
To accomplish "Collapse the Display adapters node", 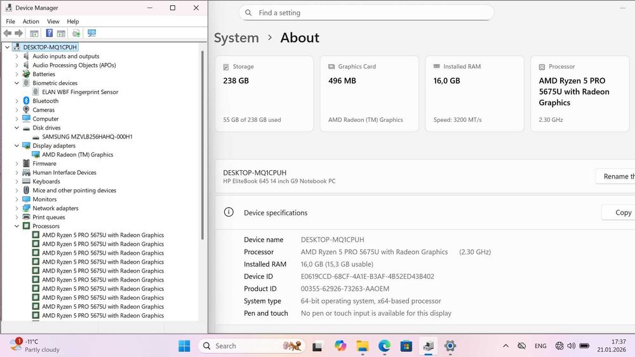I will click(17, 145).
